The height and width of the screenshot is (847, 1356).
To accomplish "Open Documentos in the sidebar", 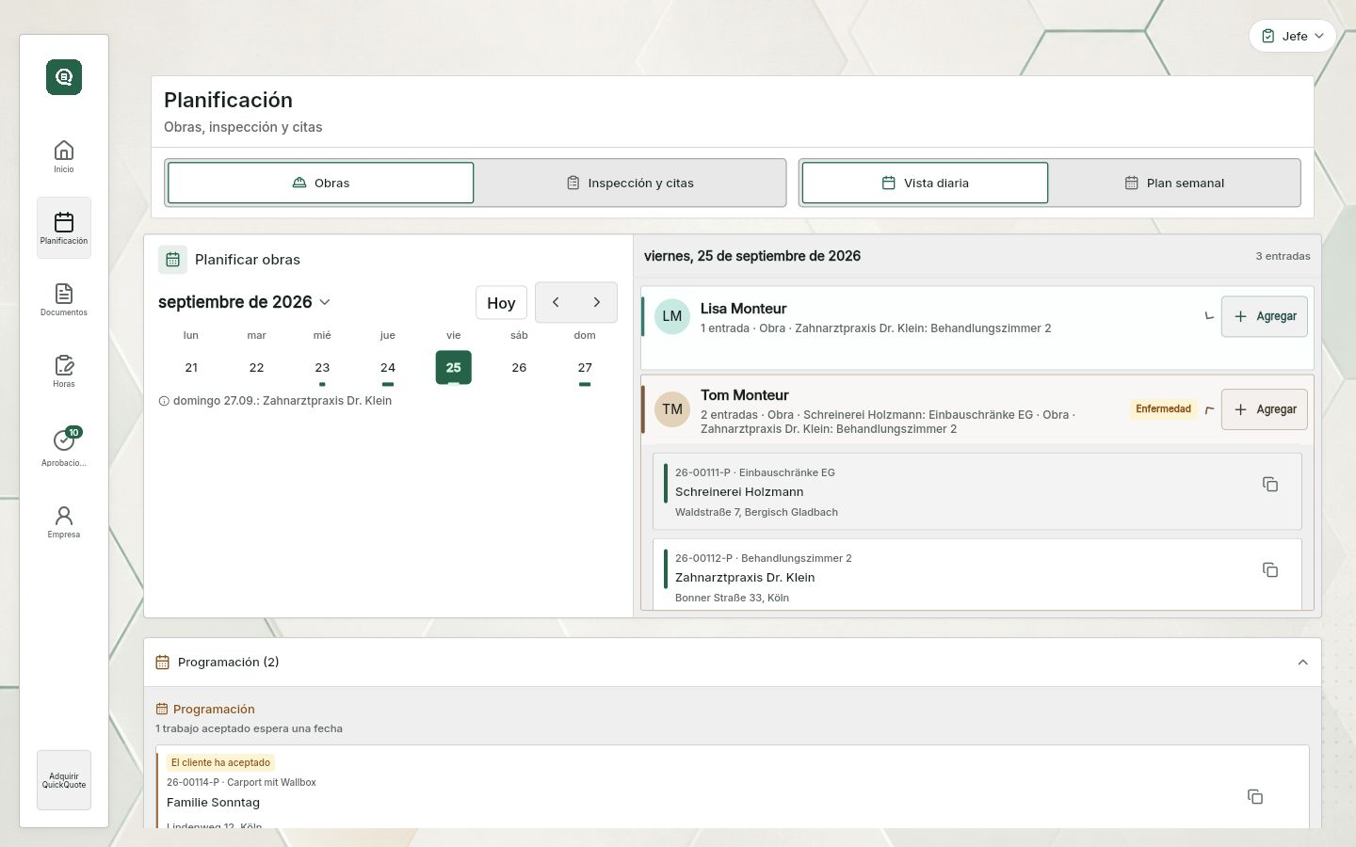I will tap(64, 299).
